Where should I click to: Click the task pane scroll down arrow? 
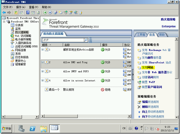point(176,117)
